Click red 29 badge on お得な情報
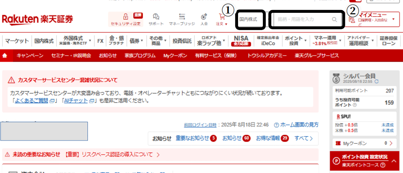The height and width of the screenshot is (173, 403). point(285,139)
